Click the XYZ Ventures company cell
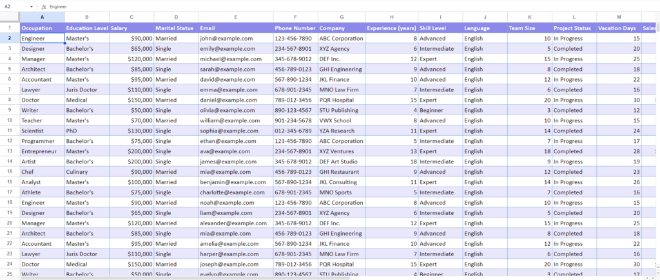This screenshot has width=660, height=280. click(x=342, y=151)
